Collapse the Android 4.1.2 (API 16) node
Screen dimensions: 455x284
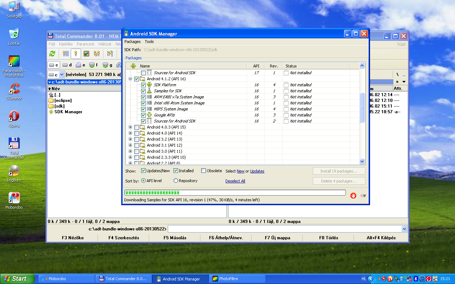(130, 79)
